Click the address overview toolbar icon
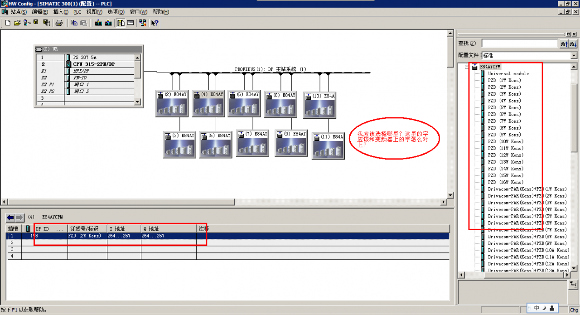 pyautogui.click(x=130, y=23)
